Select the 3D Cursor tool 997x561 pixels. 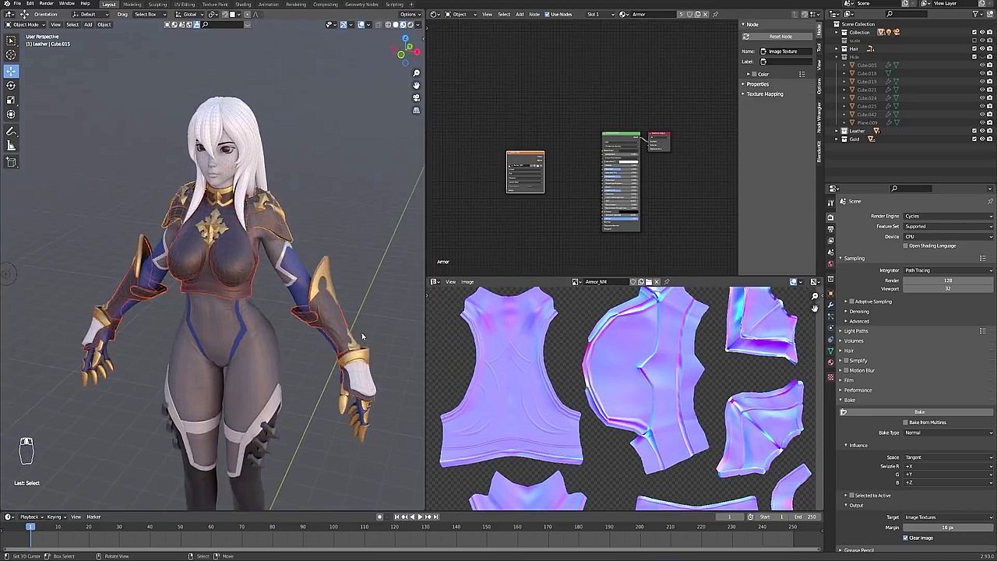click(x=11, y=55)
